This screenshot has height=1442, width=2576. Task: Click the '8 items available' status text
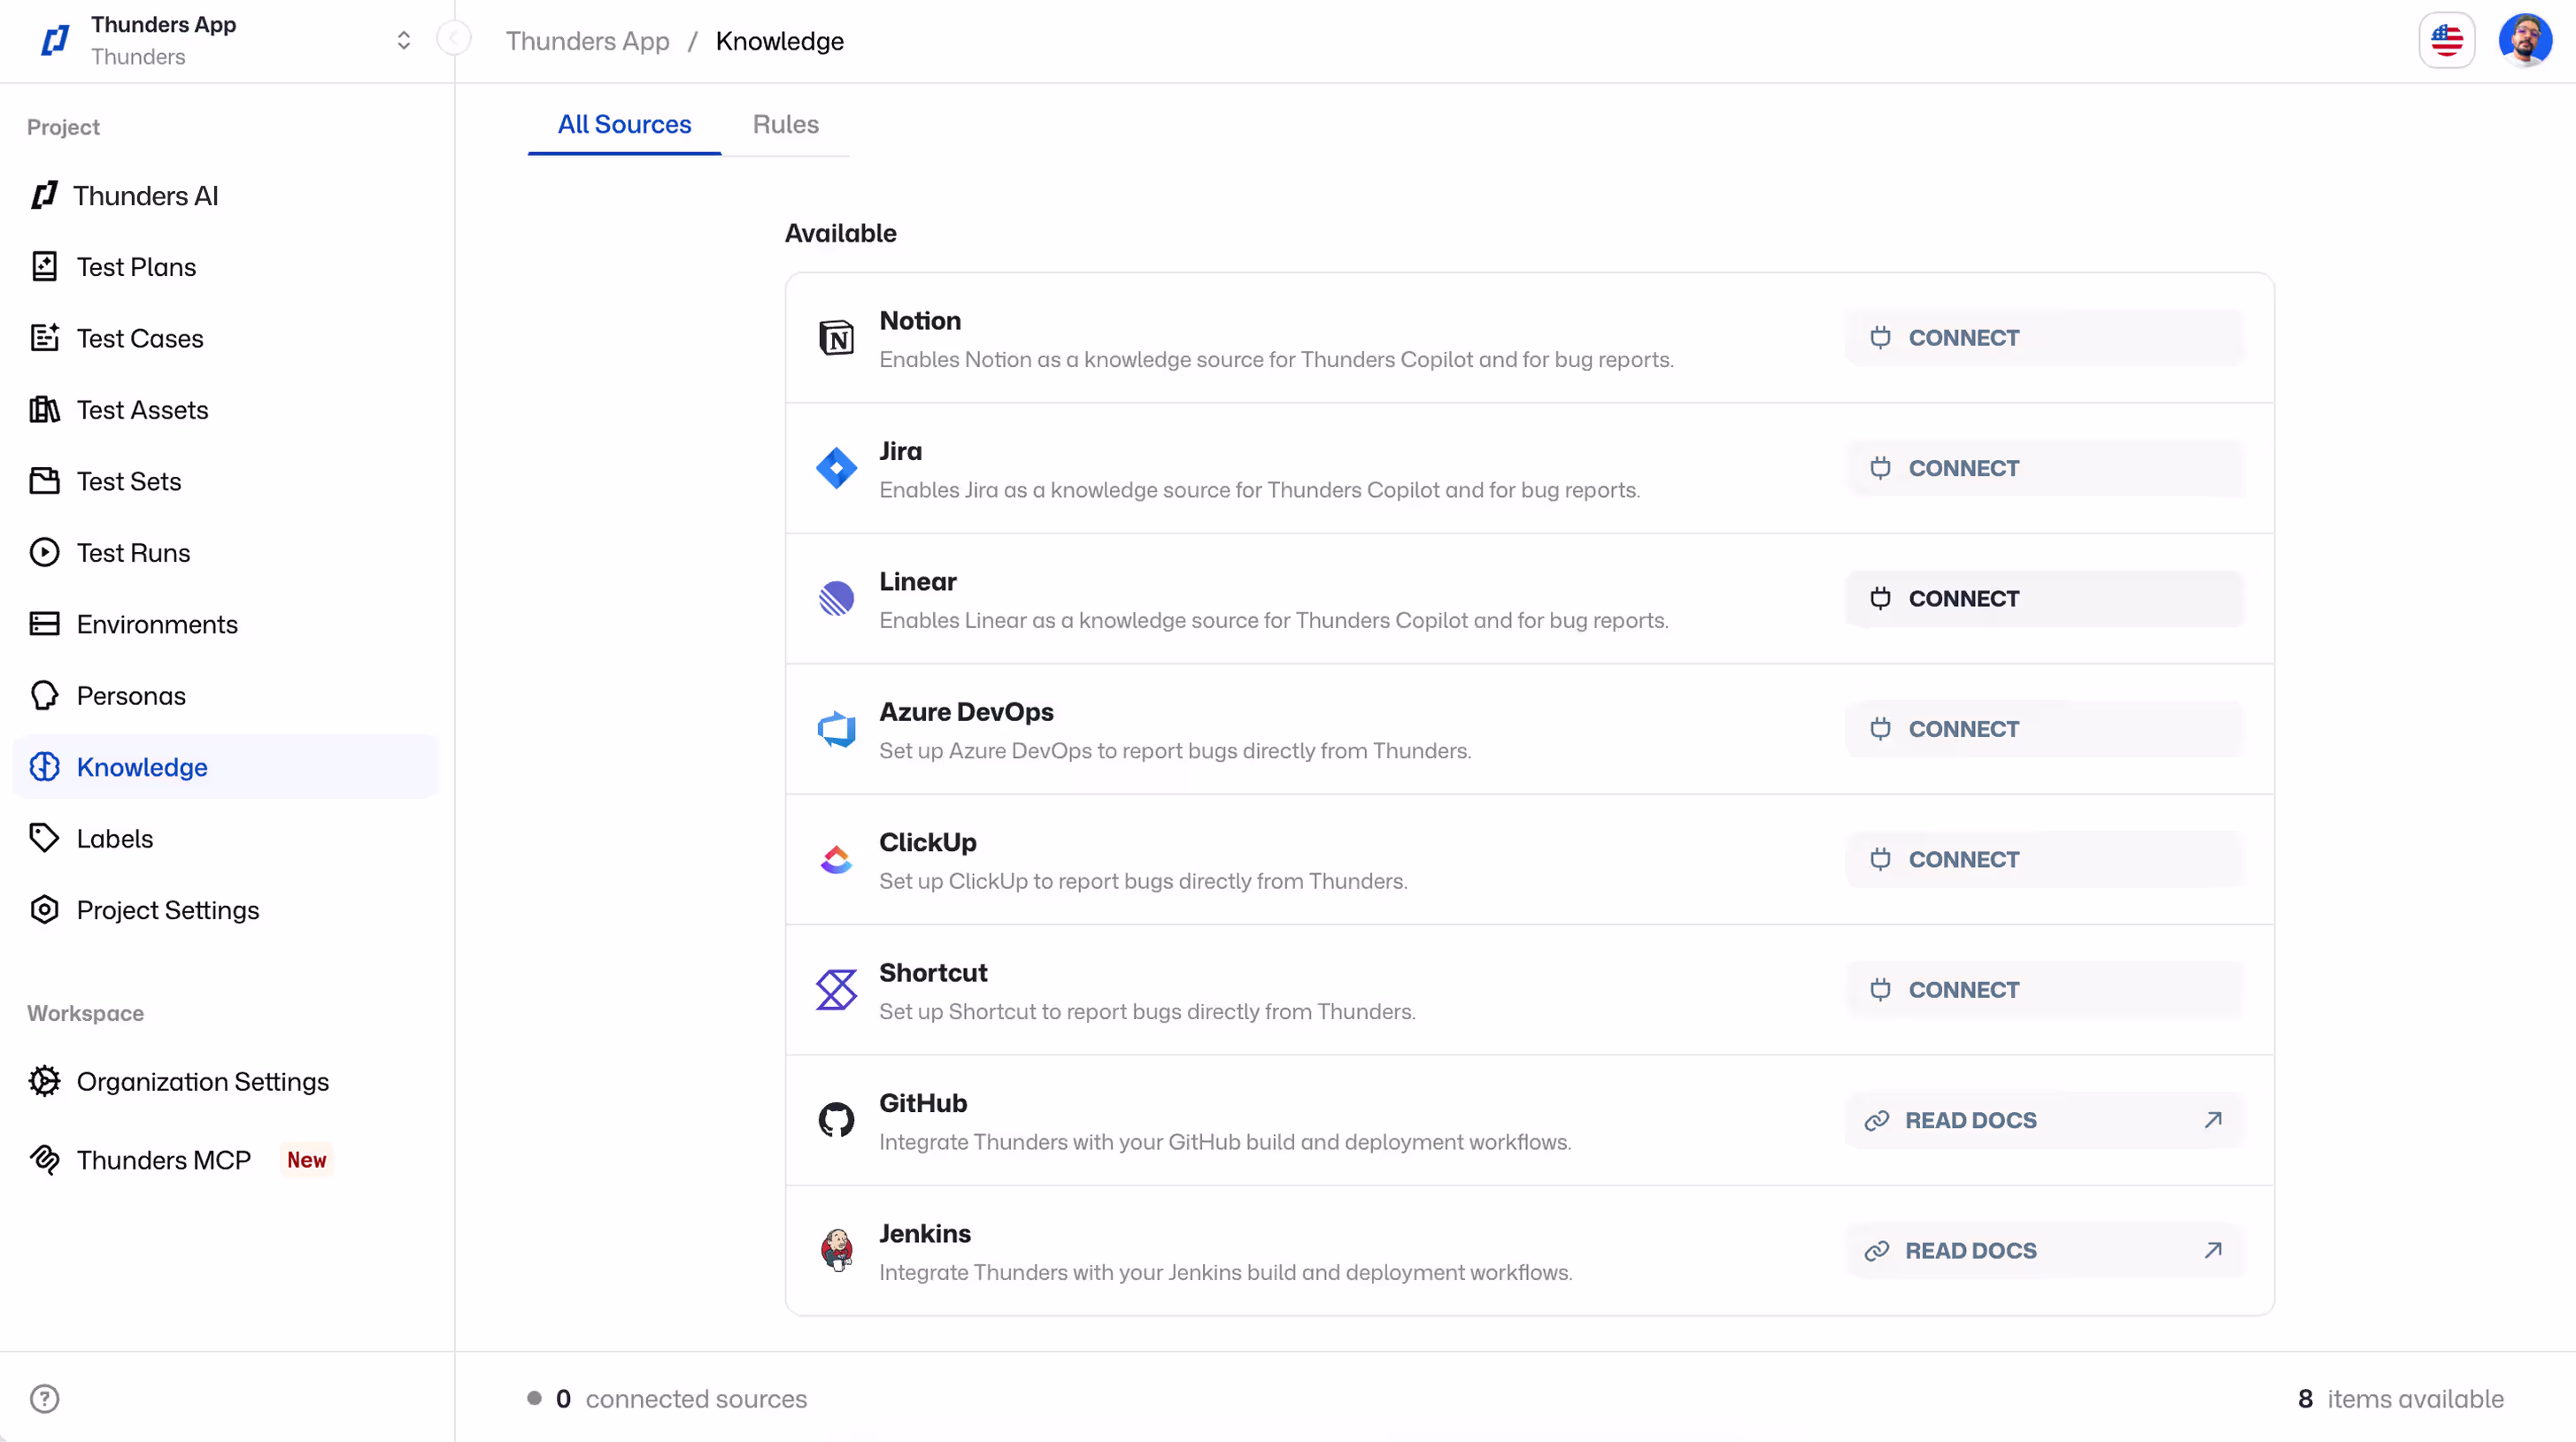pos(2401,1399)
